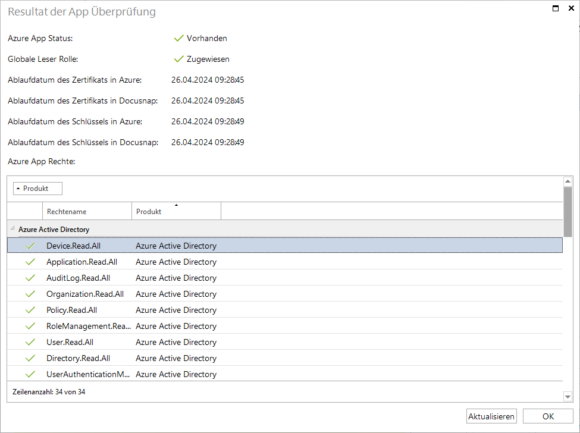Screen dimensions: 580x433
Task: Click the Zugewiesen status text
Action: [x=208, y=59]
